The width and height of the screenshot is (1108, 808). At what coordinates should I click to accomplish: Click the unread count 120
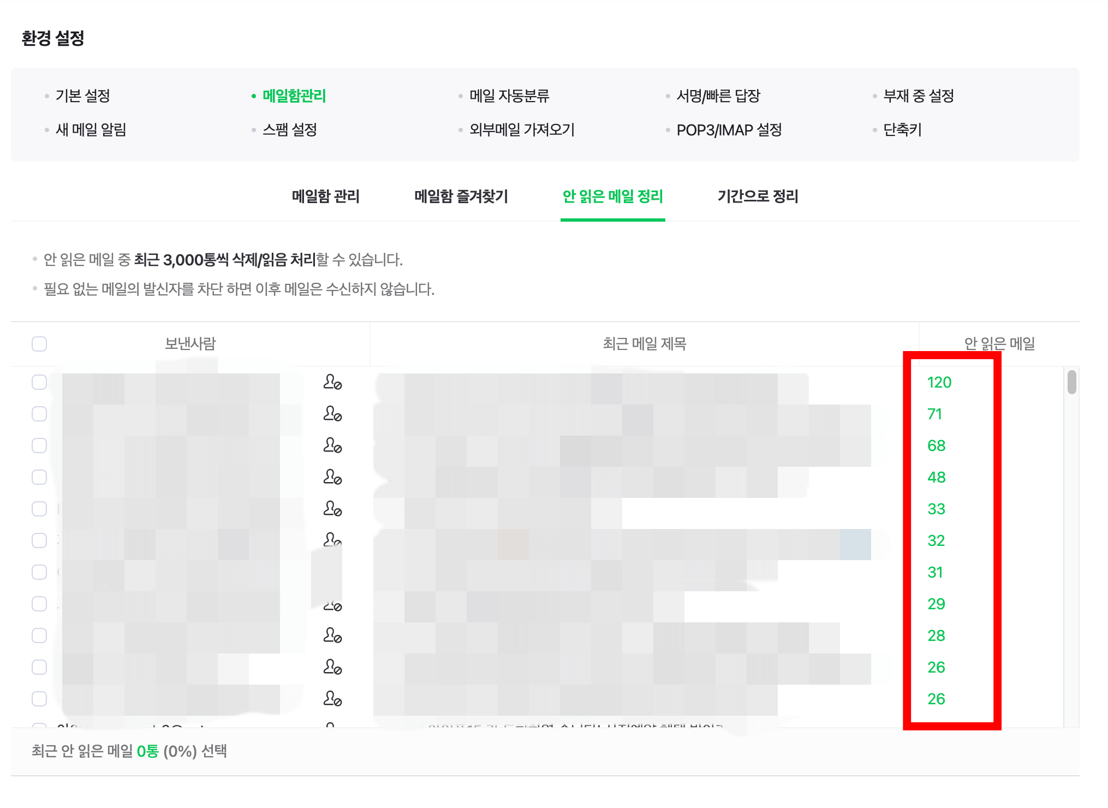pyautogui.click(x=939, y=382)
